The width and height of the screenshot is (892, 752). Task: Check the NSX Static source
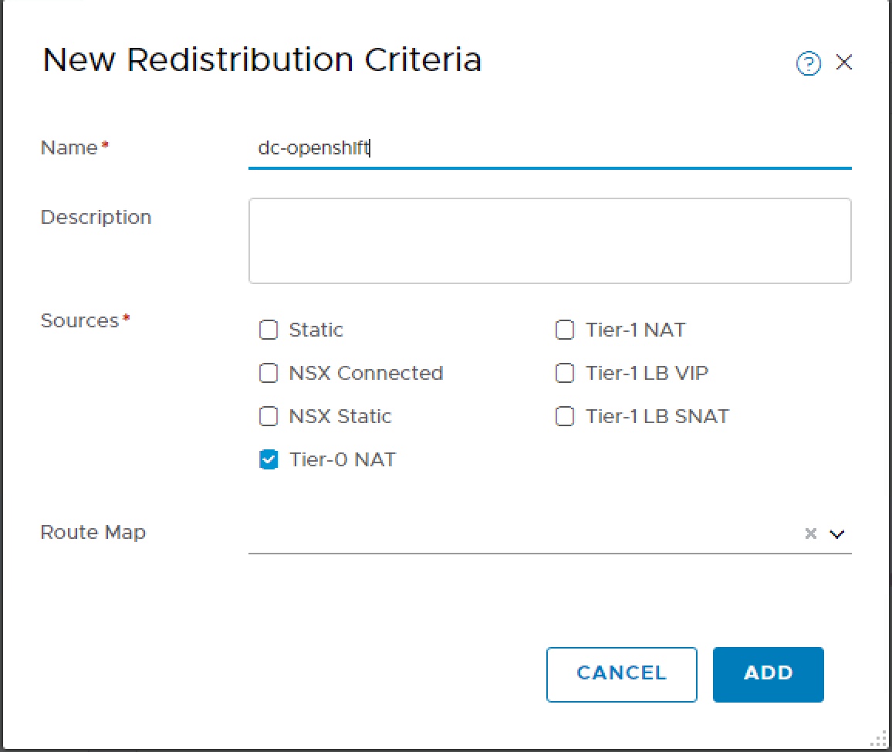pyautogui.click(x=269, y=416)
